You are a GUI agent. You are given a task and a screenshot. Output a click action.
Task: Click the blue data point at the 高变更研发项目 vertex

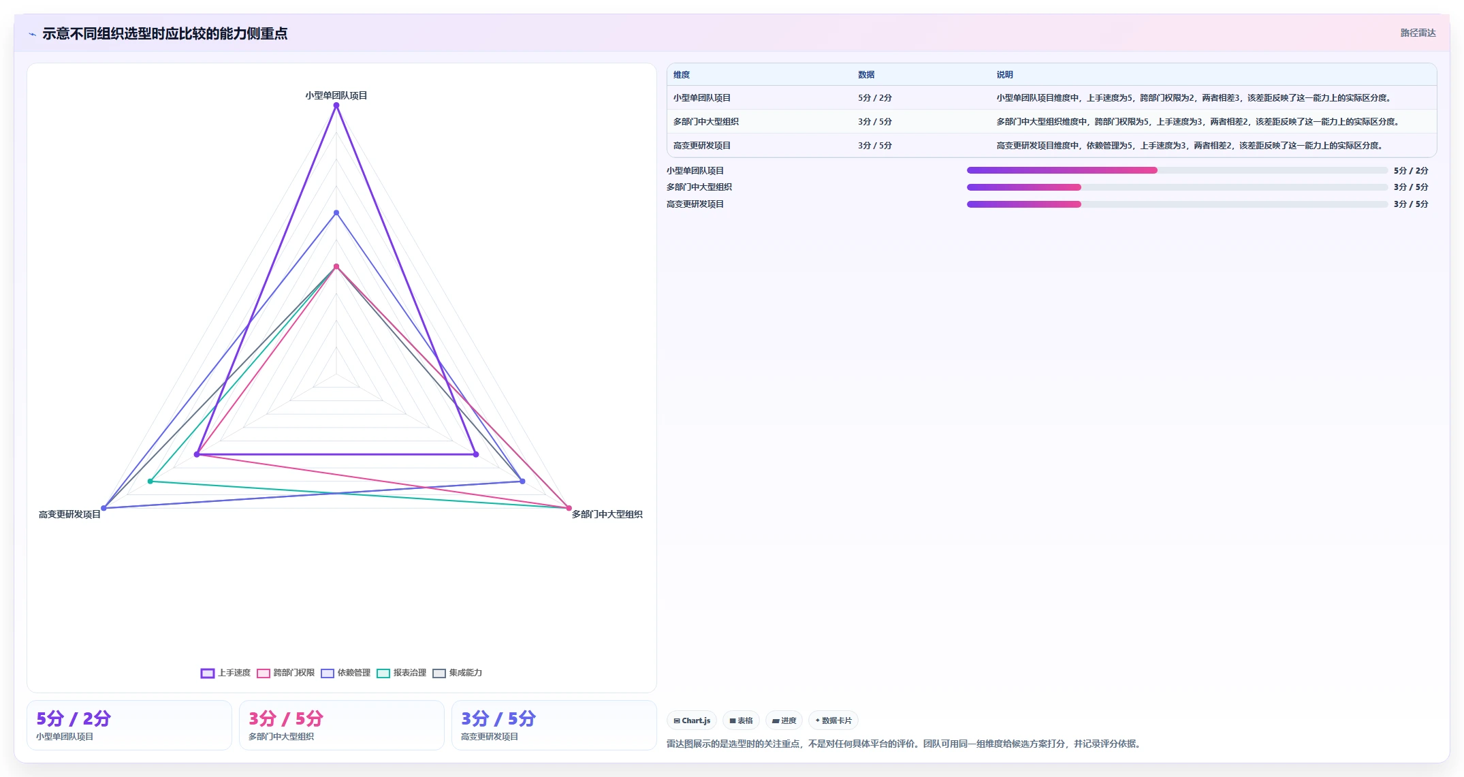[104, 508]
